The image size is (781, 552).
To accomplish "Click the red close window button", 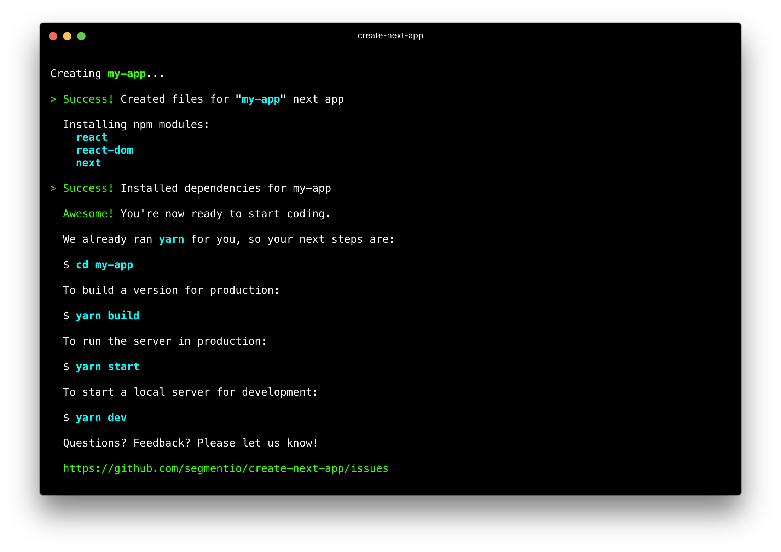I will 53,36.
